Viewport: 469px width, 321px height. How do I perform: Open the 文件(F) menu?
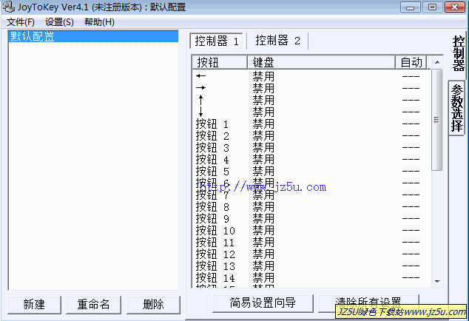20,22
